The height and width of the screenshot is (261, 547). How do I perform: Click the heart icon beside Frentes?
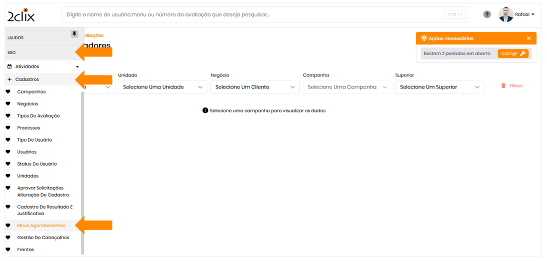(x=8, y=249)
